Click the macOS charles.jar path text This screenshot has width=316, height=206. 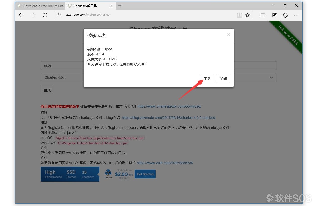coord(100,138)
